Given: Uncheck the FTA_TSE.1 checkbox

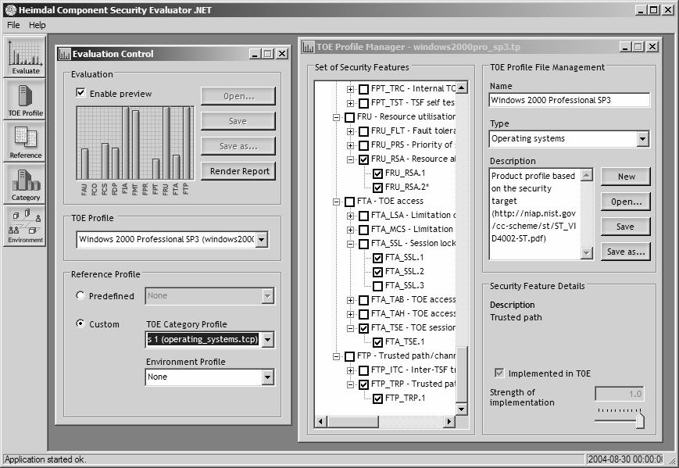Looking at the screenshot, I should coord(377,342).
